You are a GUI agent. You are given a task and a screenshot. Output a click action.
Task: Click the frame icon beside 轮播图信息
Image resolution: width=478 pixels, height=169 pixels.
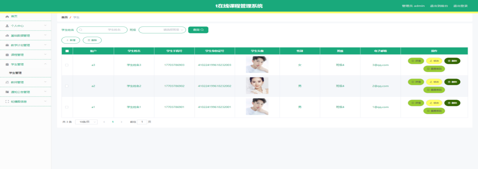[x=7, y=101]
